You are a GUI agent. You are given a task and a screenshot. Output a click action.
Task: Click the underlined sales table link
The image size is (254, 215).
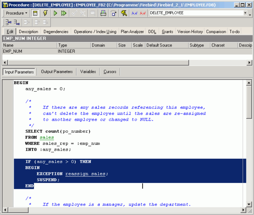tap(47, 137)
